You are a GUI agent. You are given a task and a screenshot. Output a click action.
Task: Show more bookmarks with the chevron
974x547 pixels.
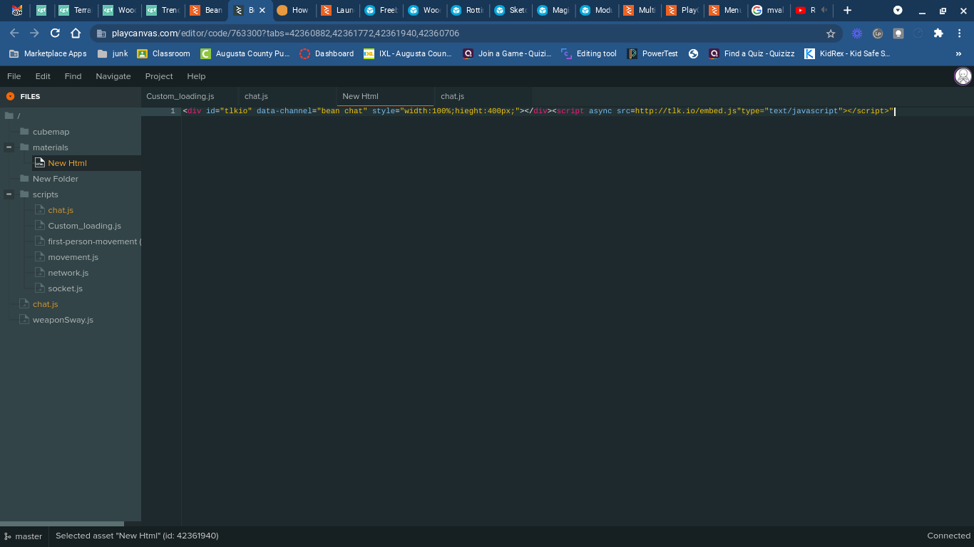pos(958,53)
